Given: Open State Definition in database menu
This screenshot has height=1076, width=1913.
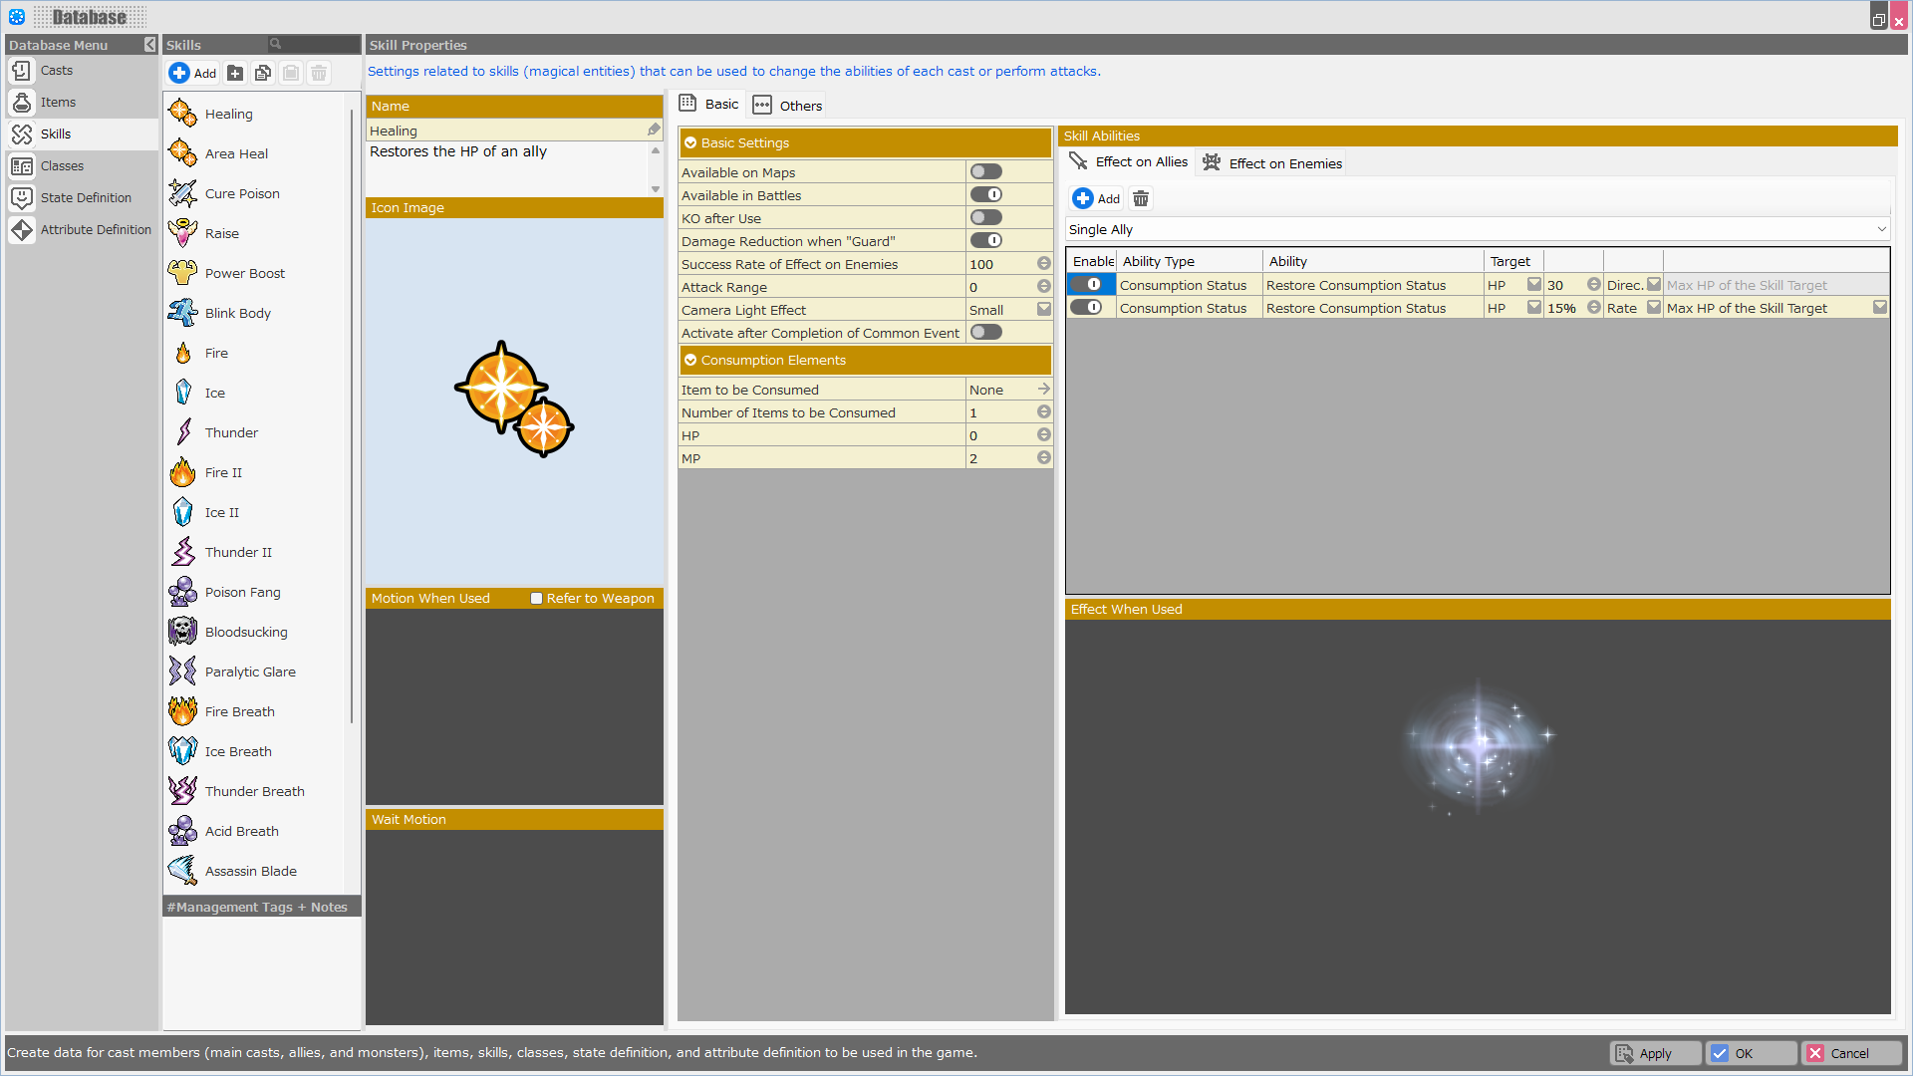Looking at the screenshot, I should pos(86,197).
